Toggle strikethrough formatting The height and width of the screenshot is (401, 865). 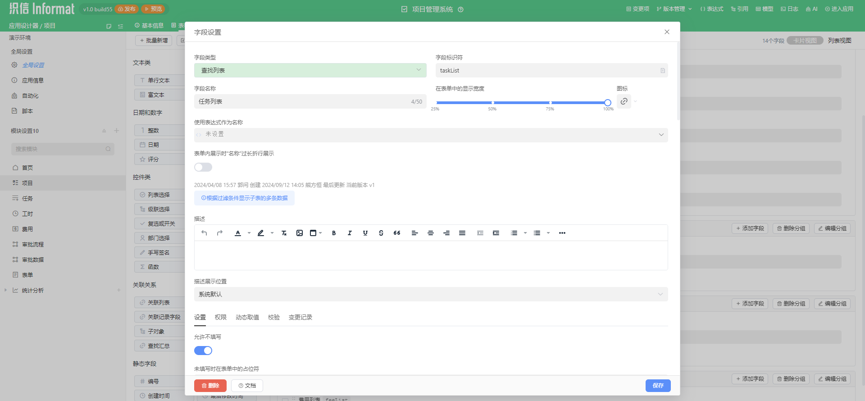(381, 233)
